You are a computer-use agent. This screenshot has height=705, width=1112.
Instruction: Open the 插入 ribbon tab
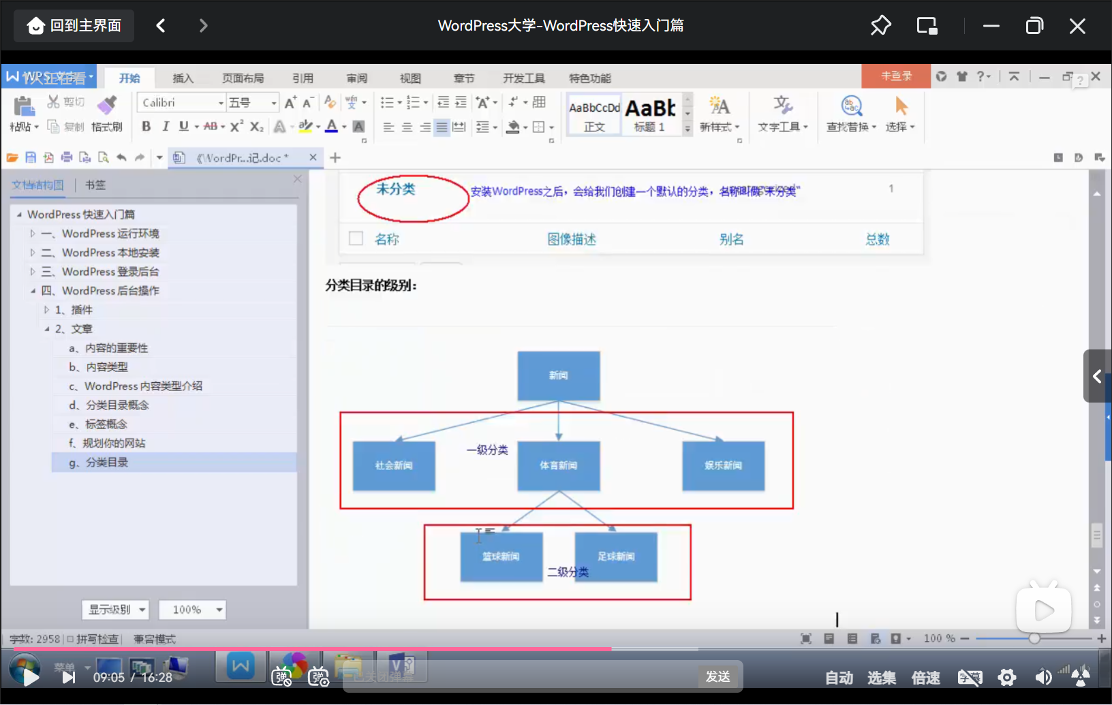(183, 78)
